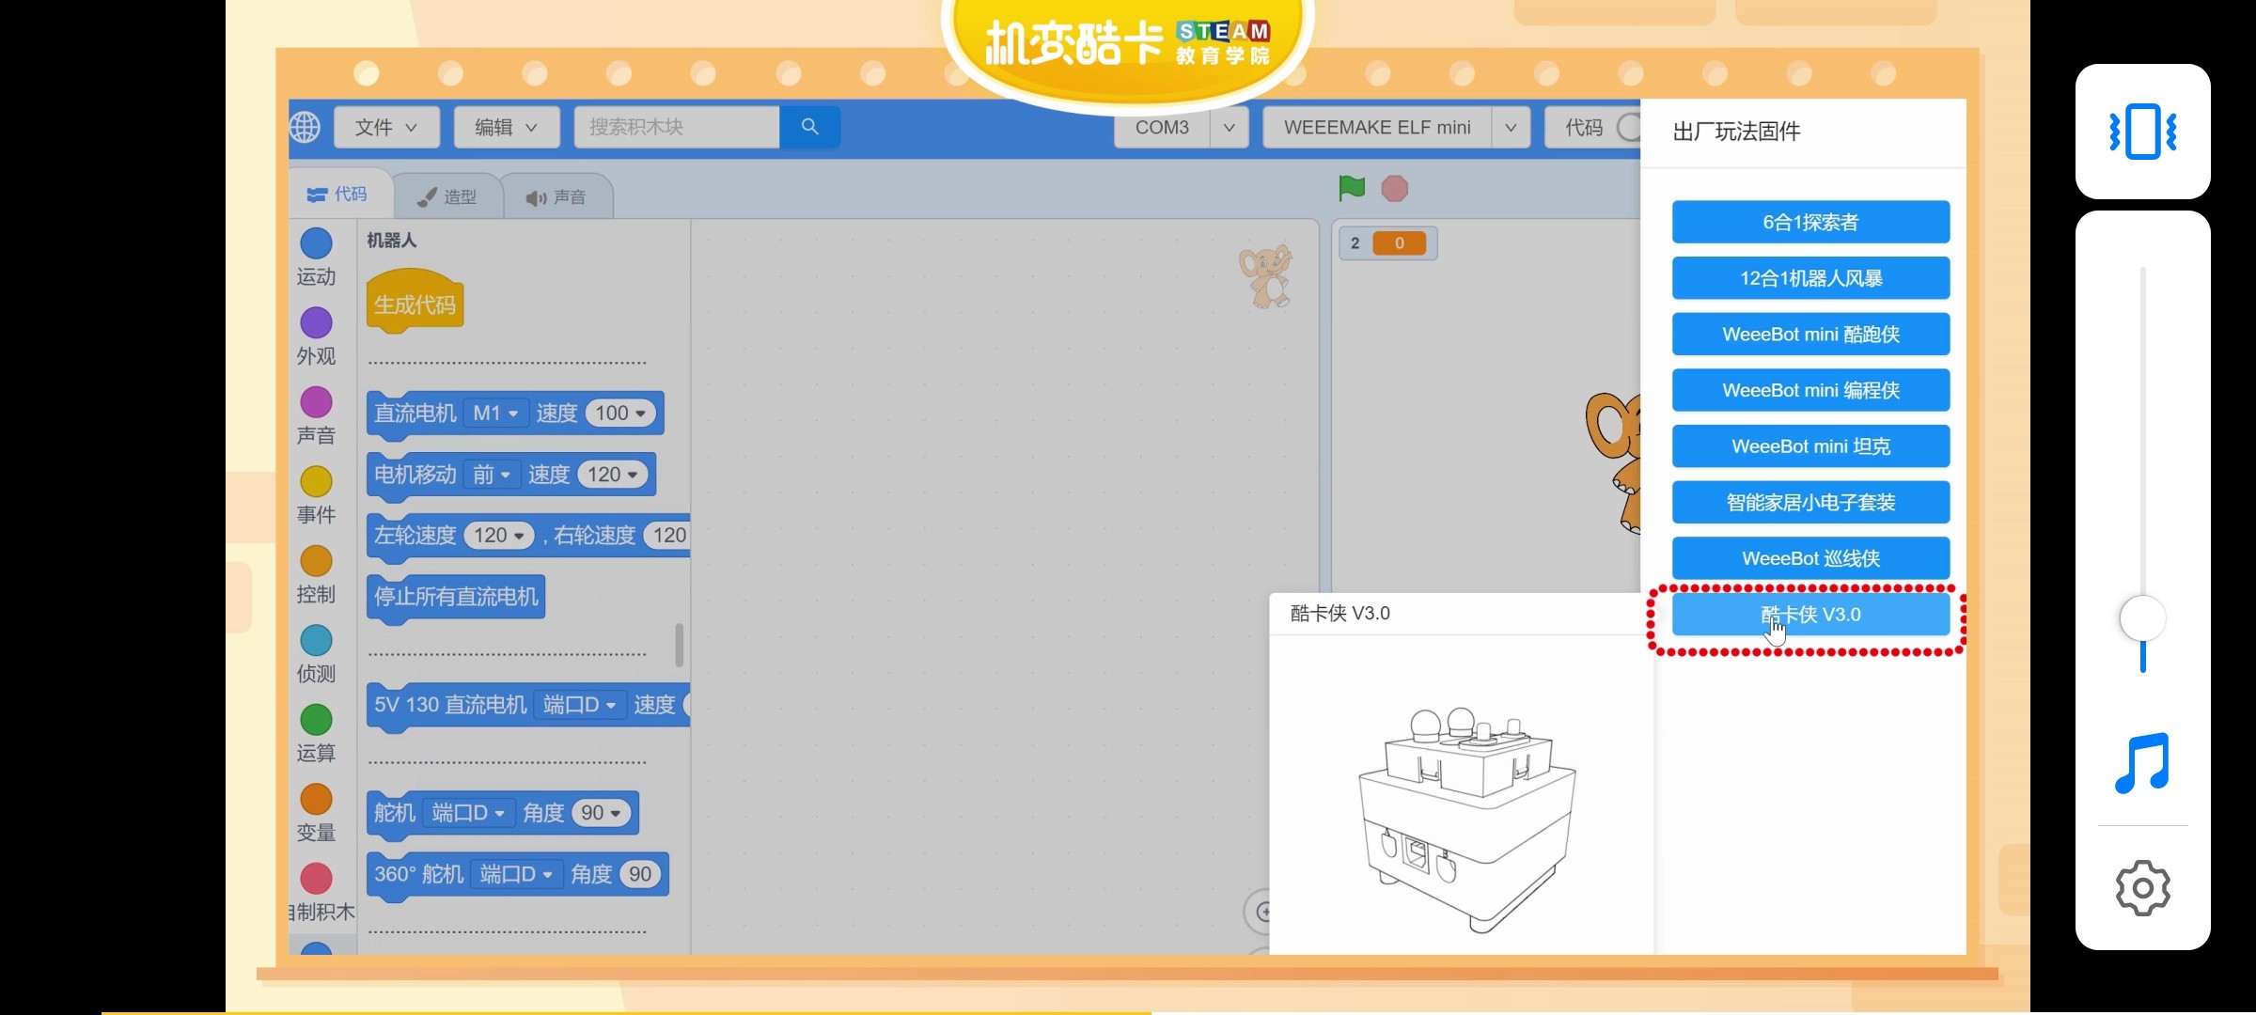Click the 出厂玩法固件 panel title
Screen dimensions: 2256x1015
point(1736,132)
